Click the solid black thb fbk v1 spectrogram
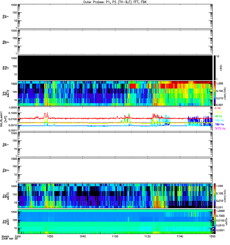The image size is (230, 245). (115, 68)
